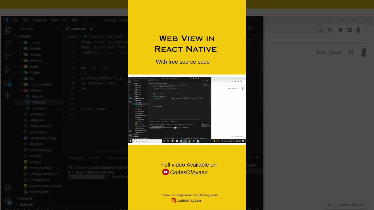
Task: Switch to the DEBUG CONSOLE panel tab
Action: click(x=165, y=122)
